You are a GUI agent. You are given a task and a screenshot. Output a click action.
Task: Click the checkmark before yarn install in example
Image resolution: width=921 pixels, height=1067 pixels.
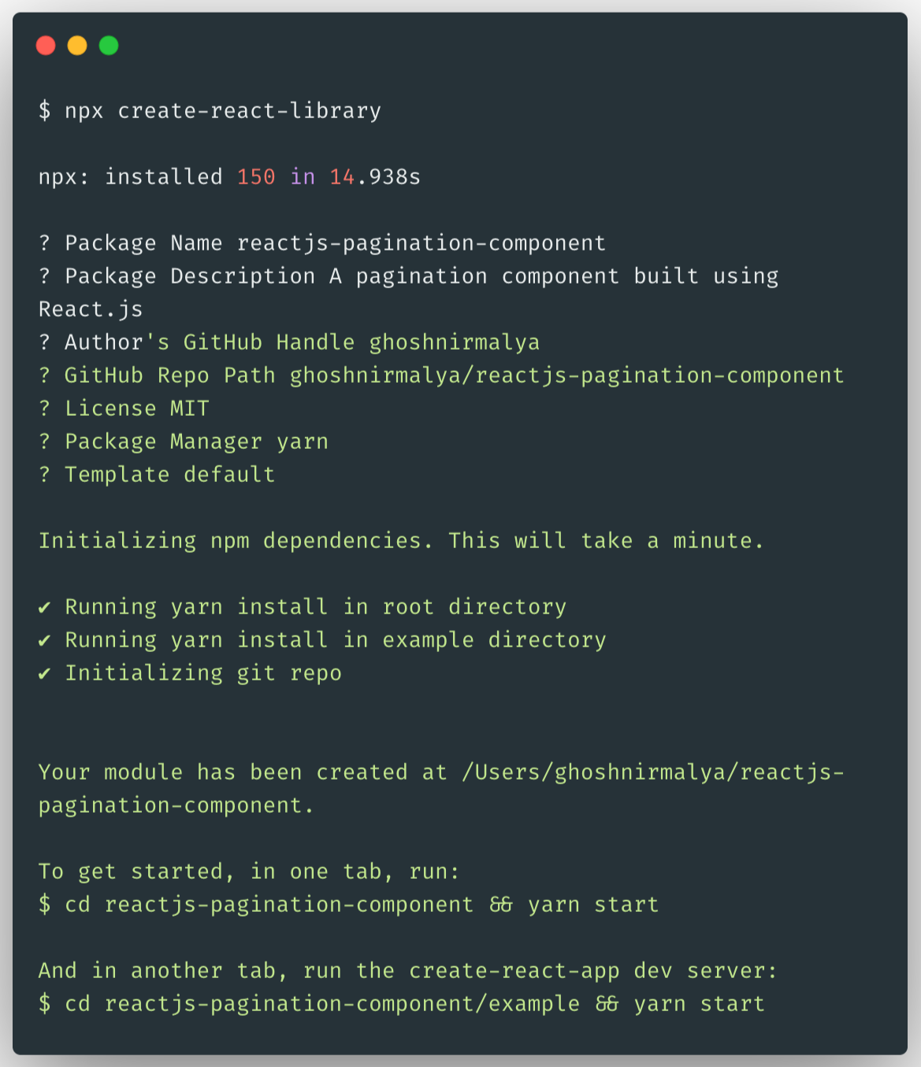(45, 639)
